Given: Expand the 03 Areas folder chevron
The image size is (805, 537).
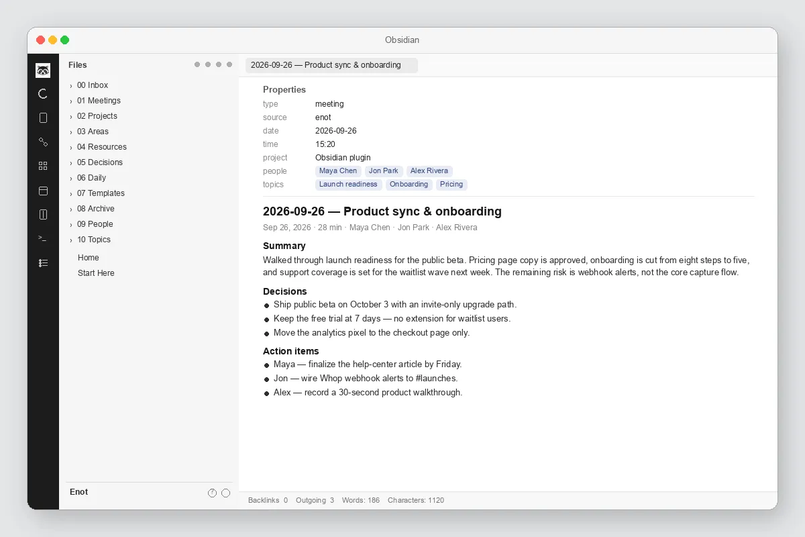Looking at the screenshot, I should [71, 132].
